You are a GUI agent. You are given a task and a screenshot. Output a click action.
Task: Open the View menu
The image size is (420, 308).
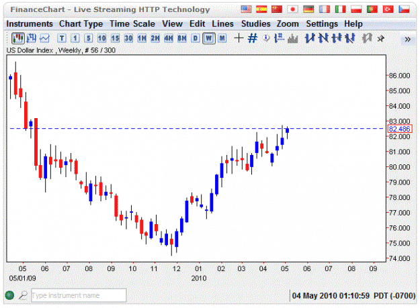pos(172,23)
